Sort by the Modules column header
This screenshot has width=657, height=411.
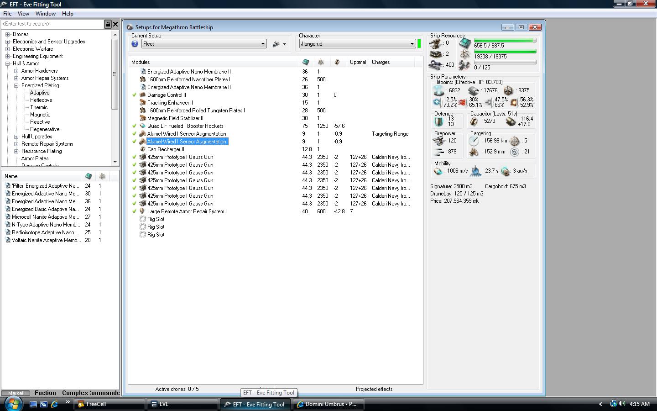pyautogui.click(x=214, y=62)
